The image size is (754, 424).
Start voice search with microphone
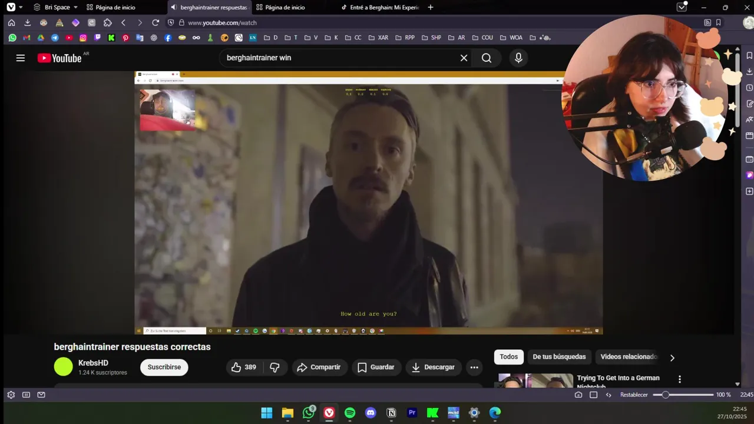pyautogui.click(x=518, y=58)
